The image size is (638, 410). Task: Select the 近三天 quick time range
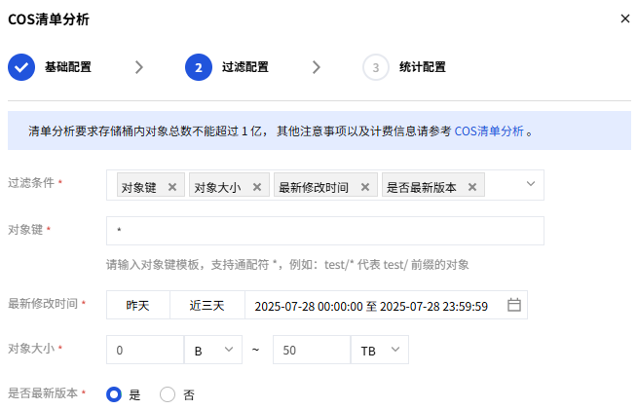207,305
